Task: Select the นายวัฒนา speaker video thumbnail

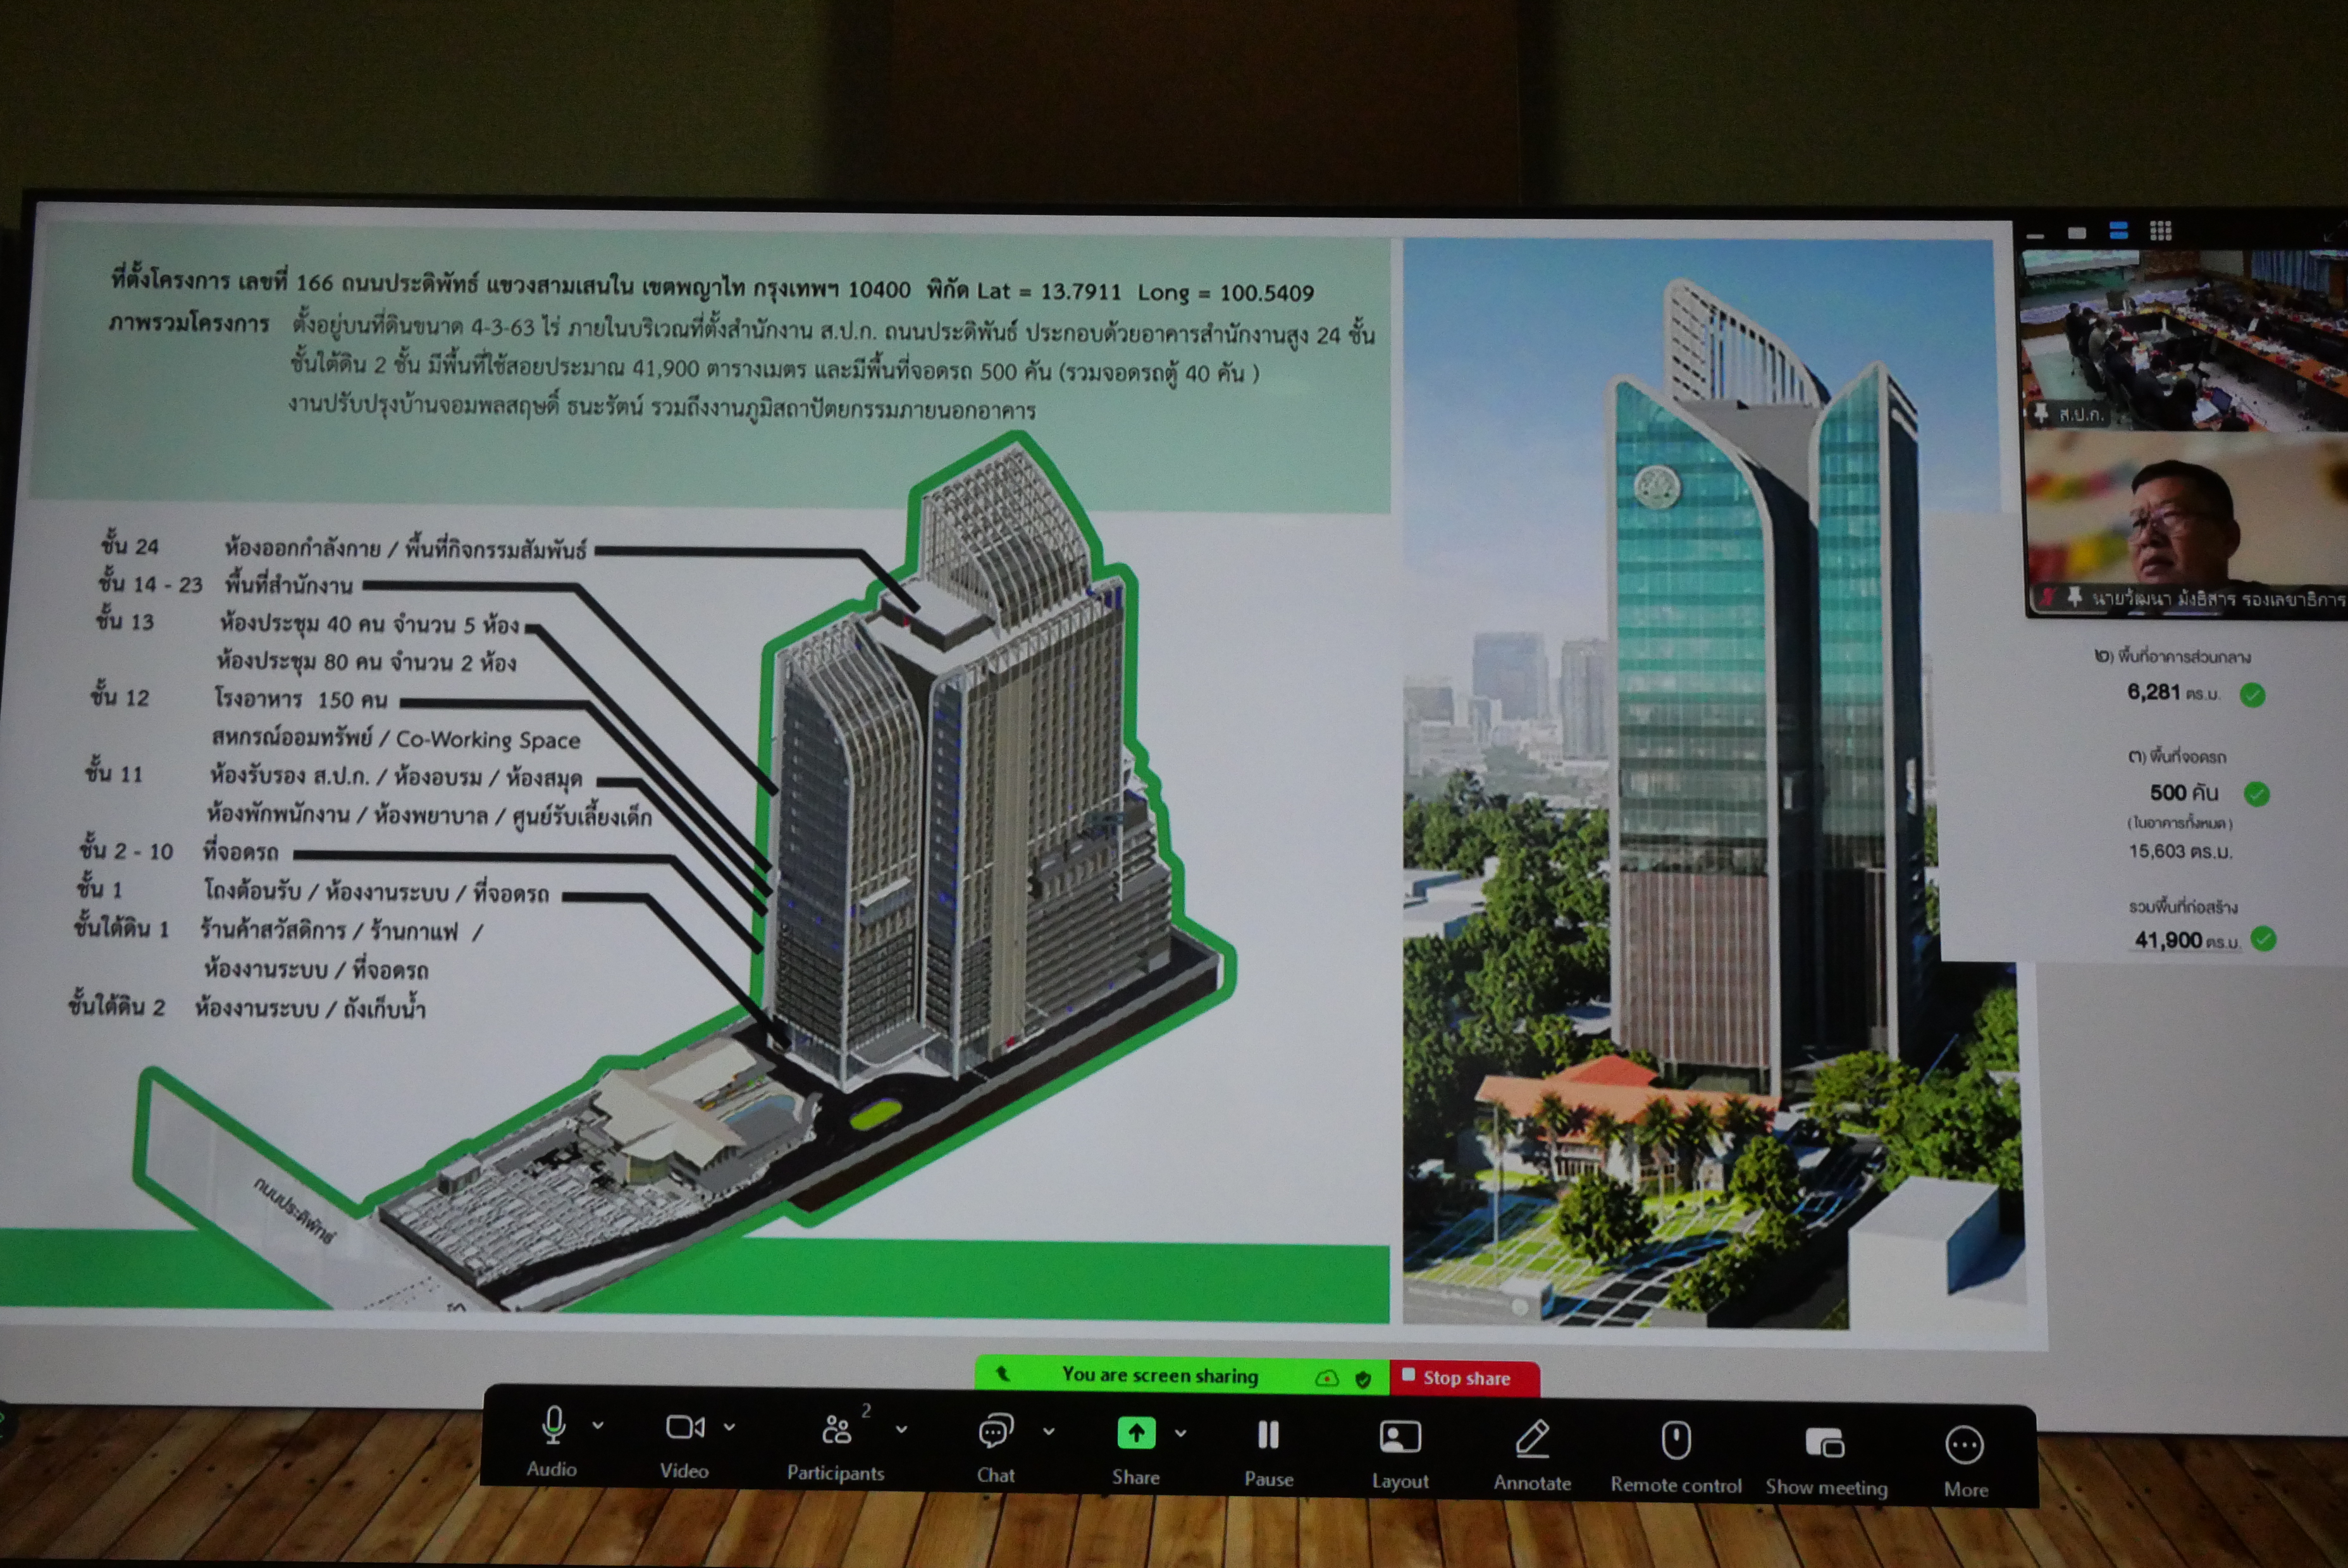Action: pyautogui.click(x=2187, y=524)
